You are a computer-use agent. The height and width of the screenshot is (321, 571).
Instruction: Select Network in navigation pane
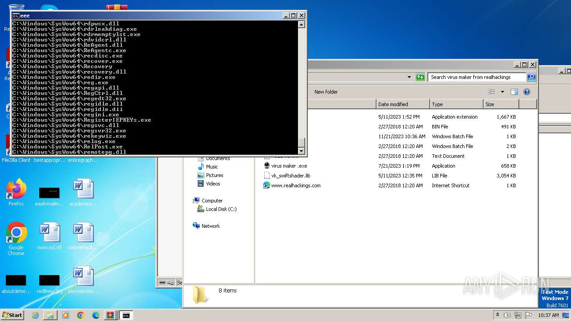point(211,226)
